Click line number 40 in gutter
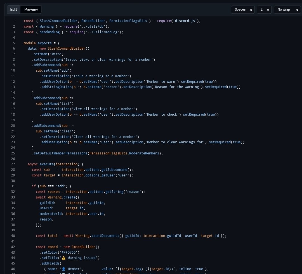This screenshot has height=274, width=302. (13, 236)
